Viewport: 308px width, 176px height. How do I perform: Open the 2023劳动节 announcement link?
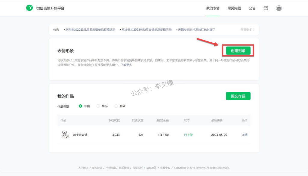pyautogui.click(x=146, y=30)
